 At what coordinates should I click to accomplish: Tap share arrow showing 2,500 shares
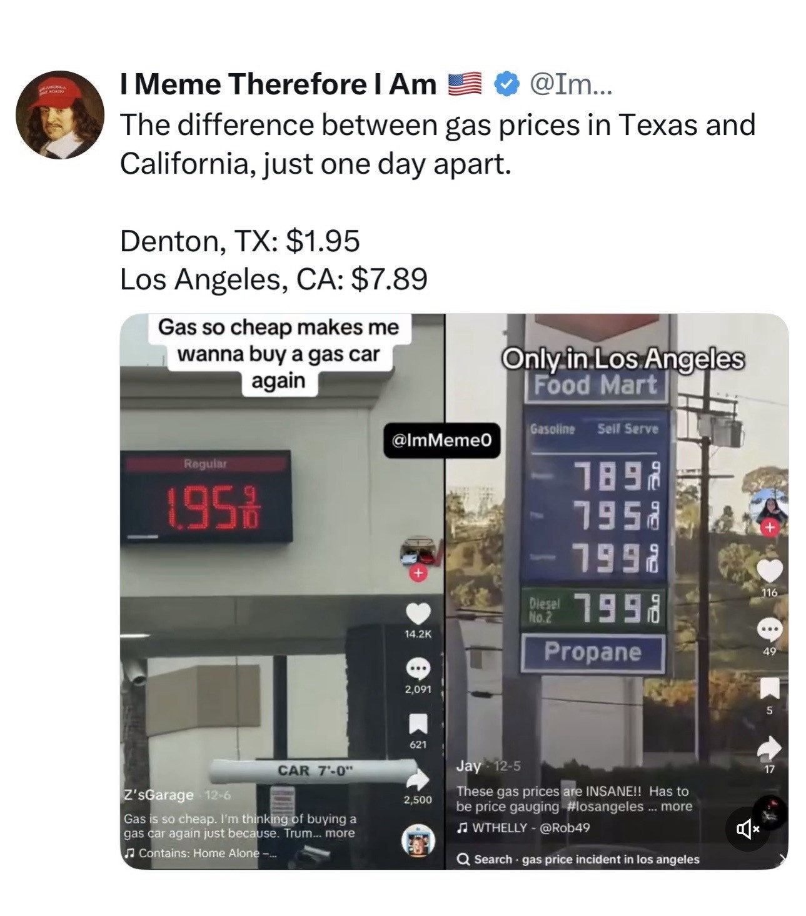(x=418, y=779)
